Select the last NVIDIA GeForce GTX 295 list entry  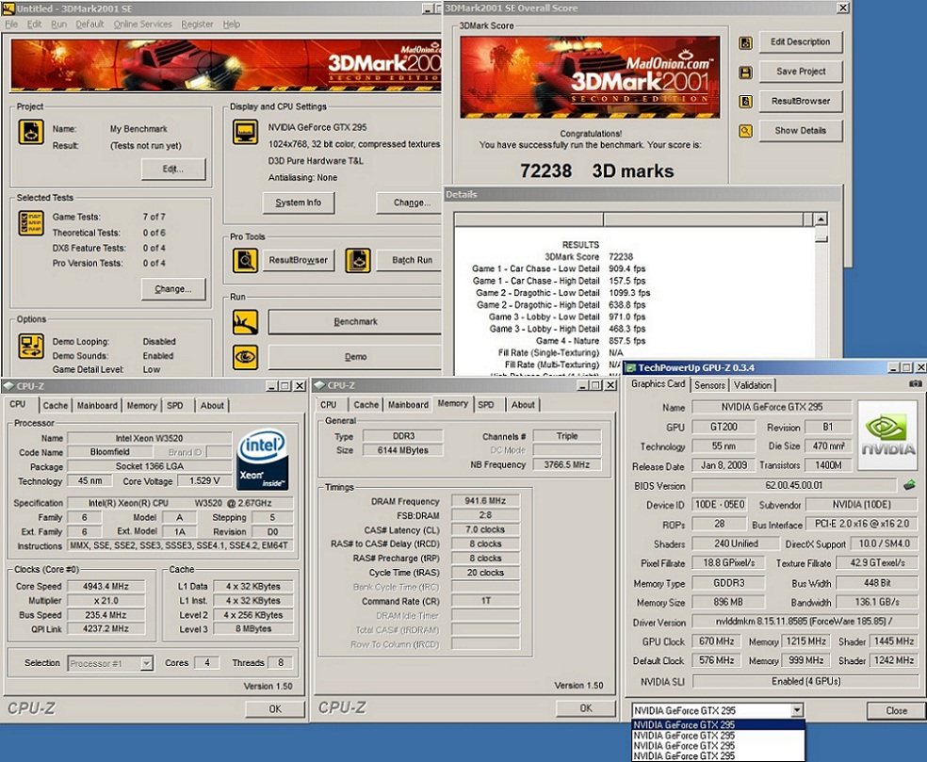click(x=718, y=755)
